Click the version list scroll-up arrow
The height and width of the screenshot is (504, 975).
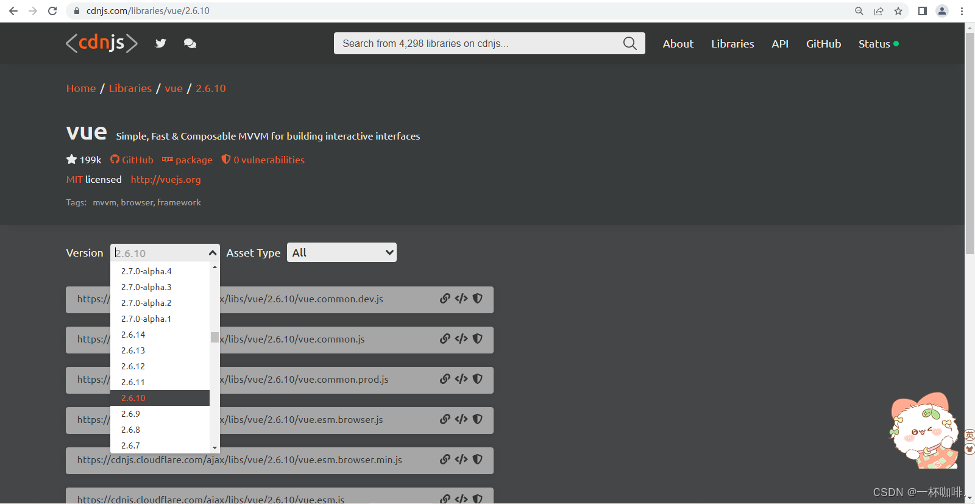coord(214,267)
